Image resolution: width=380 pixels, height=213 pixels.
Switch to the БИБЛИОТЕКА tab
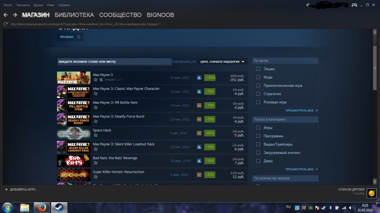click(74, 15)
